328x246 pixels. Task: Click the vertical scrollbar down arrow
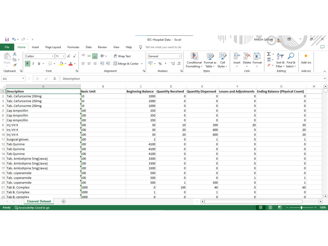click(x=325, y=196)
